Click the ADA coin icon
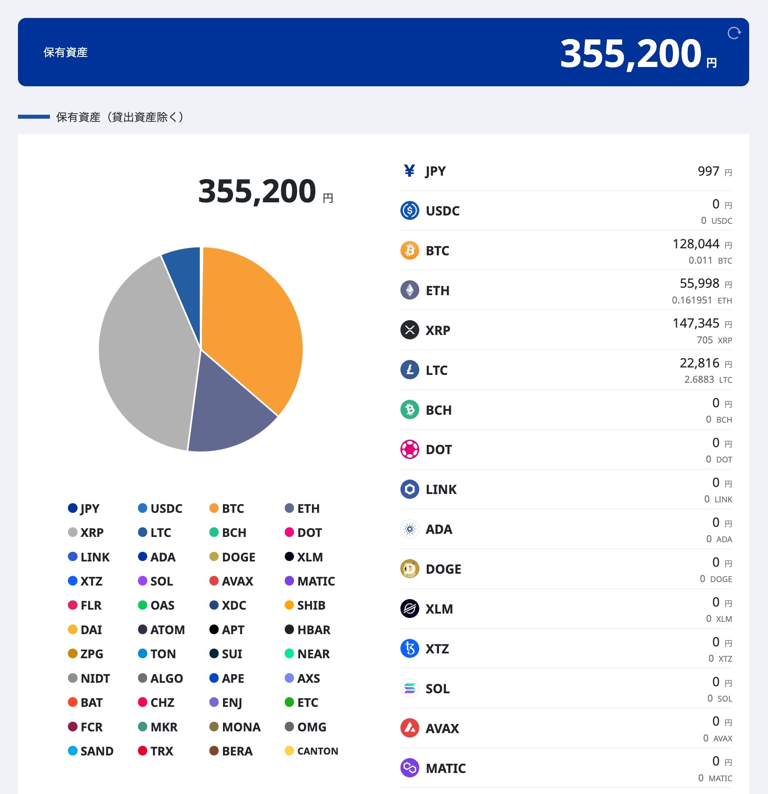768x794 pixels. coord(410,529)
